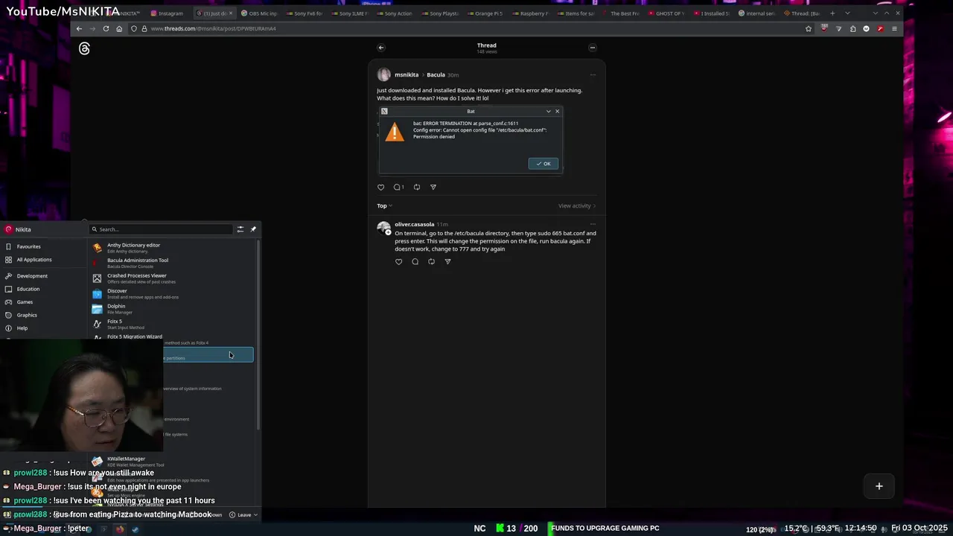Viewport: 953px width, 536px height.
Task: Configure the application launcher settings icon
Action: [240, 229]
